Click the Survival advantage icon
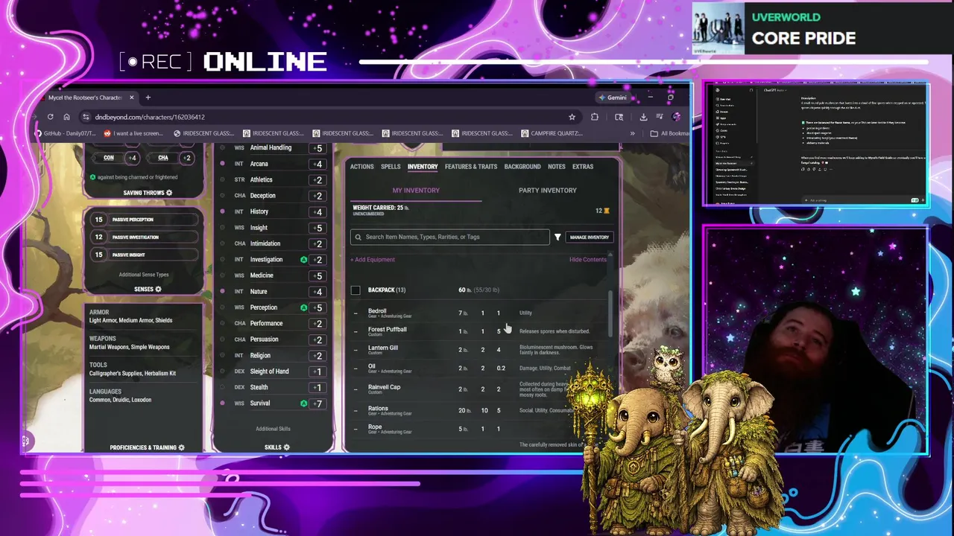The image size is (954, 536). (303, 403)
